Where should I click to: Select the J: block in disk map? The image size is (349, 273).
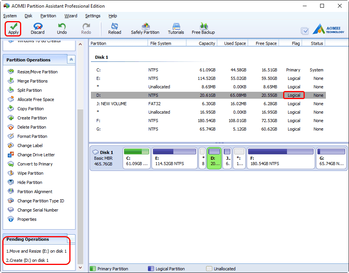(227, 158)
